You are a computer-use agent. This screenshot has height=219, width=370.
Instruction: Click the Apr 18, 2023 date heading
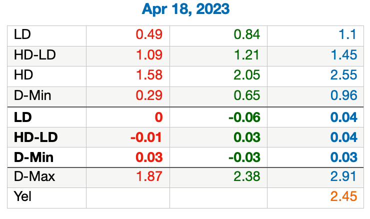pos(185,9)
